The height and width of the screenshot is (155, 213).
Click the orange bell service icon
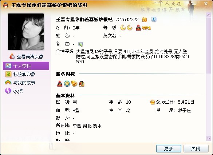coord(74,84)
